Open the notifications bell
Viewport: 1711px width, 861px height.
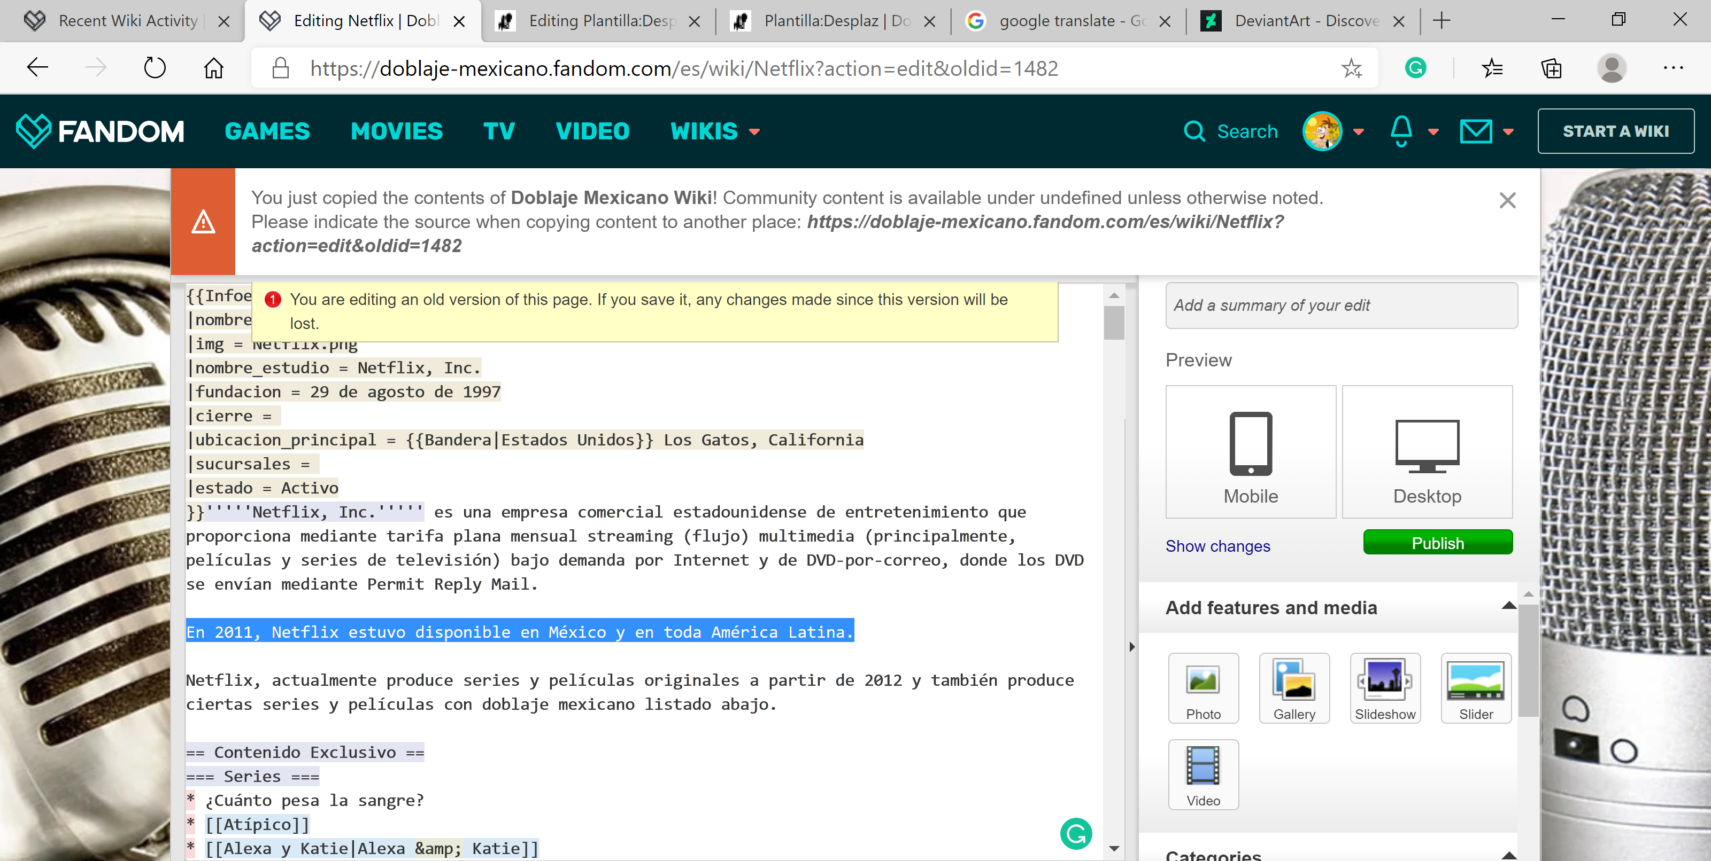[1401, 131]
